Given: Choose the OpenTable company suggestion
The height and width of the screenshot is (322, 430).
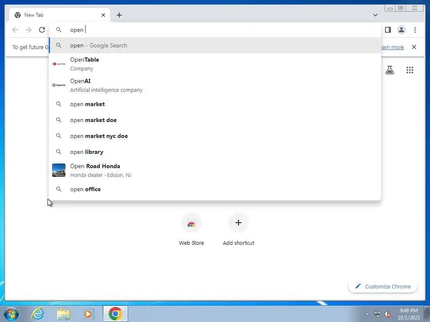Looking at the screenshot, I should tap(215, 64).
